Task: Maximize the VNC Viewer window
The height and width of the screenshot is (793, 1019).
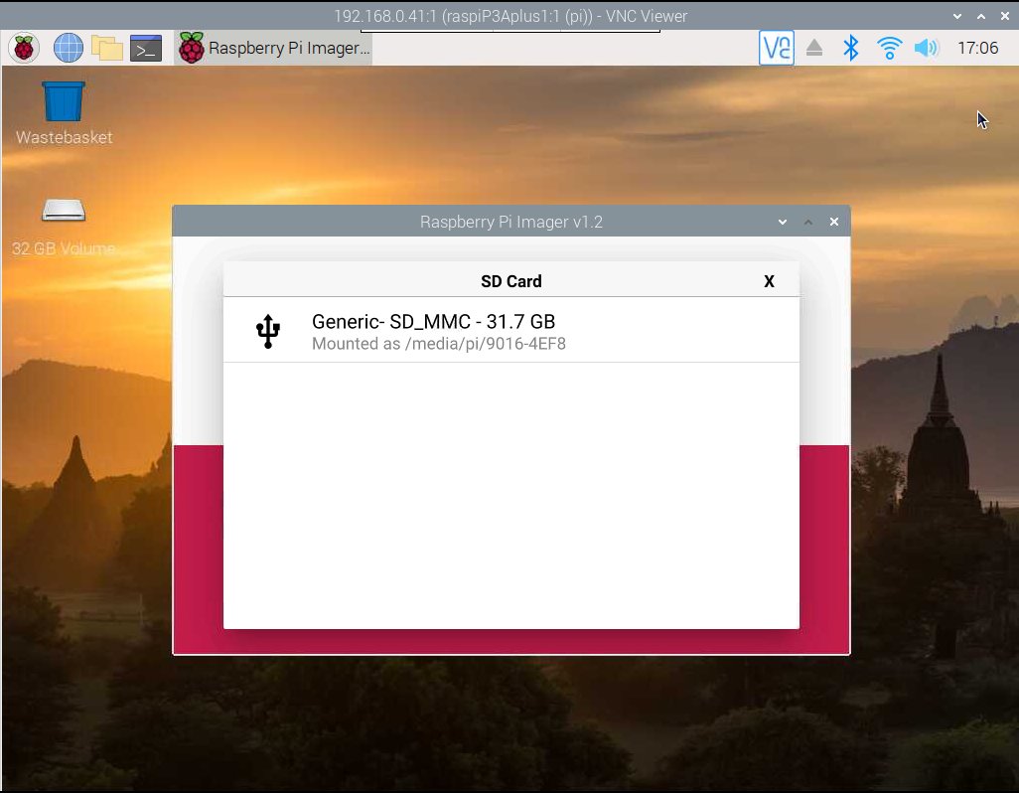Action: pyautogui.click(x=981, y=16)
